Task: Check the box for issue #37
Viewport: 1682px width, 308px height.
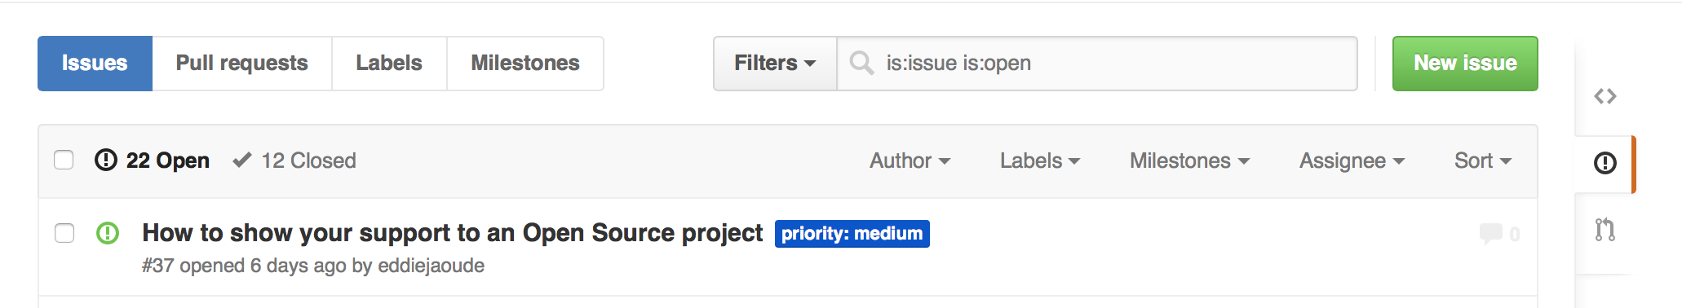Action: (64, 233)
